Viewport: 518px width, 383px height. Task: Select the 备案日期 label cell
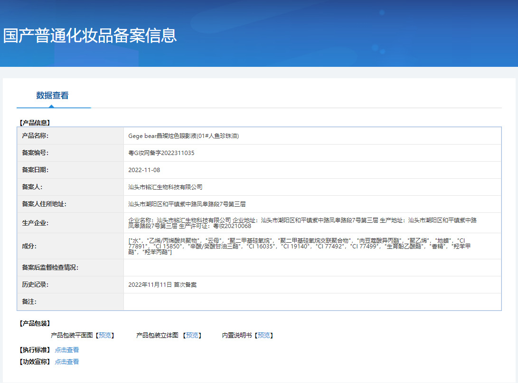click(70, 170)
